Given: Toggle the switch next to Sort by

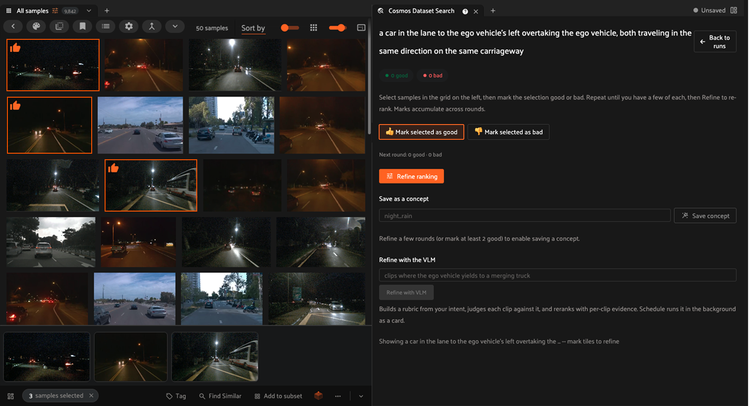Looking at the screenshot, I should pos(290,28).
